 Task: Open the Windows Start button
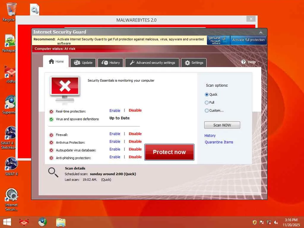7,222
